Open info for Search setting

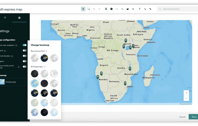[x=5, y=51]
